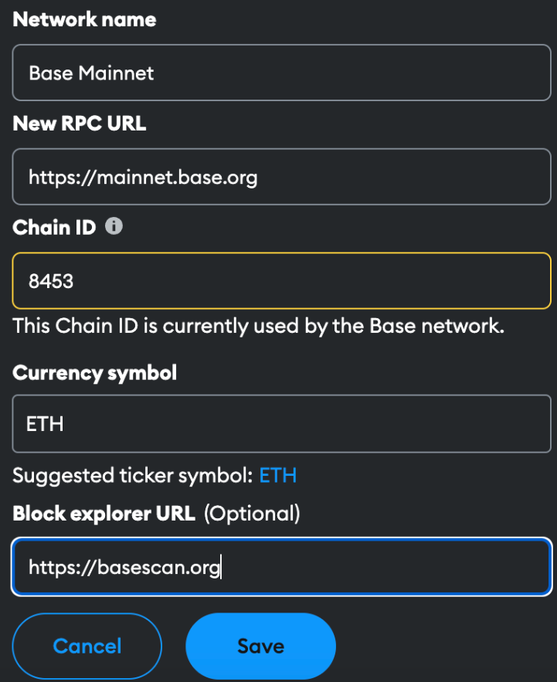Click into the New RPC URL field
Image resolution: width=557 pixels, height=682 pixels.
coord(281,177)
